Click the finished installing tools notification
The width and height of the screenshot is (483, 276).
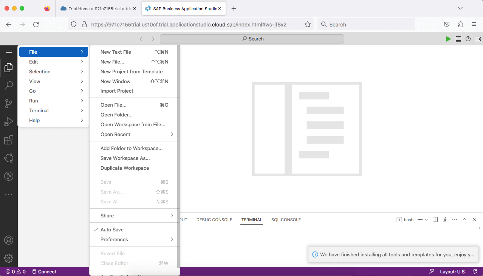393,255
